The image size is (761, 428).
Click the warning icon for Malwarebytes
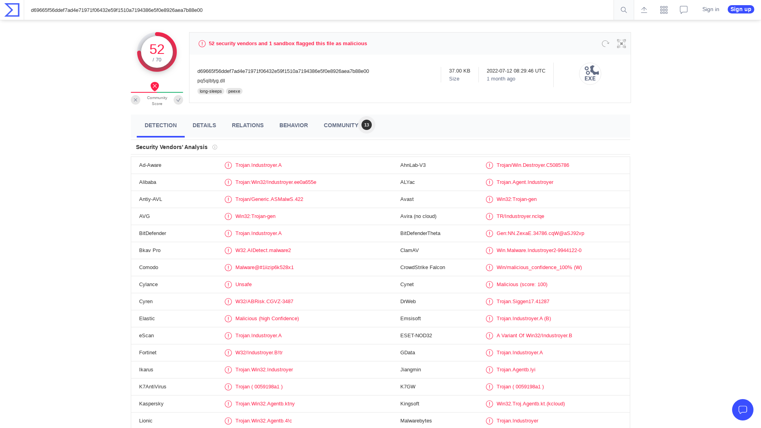489,421
